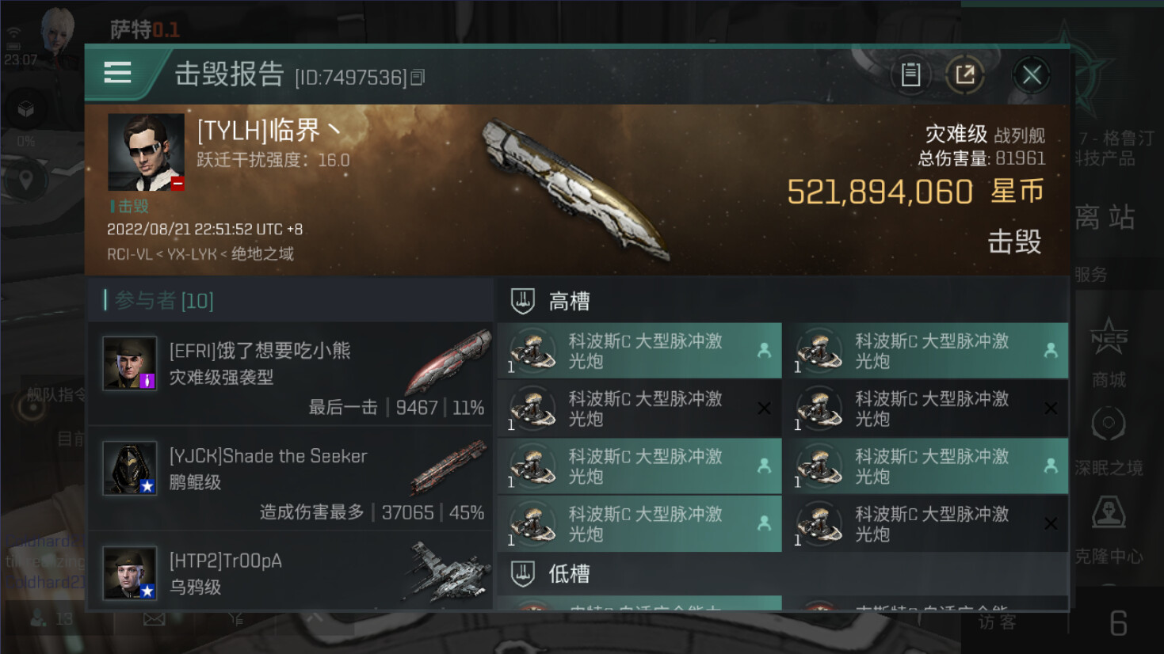The height and width of the screenshot is (654, 1164).
Task: Select first 科波斯C 大型脉冲激光炮 module
Action: (x=639, y=351)
